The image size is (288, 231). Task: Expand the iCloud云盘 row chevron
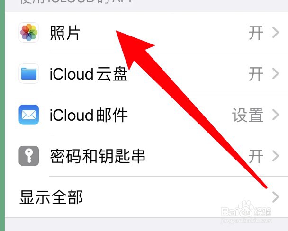click(x=276, y=73)
